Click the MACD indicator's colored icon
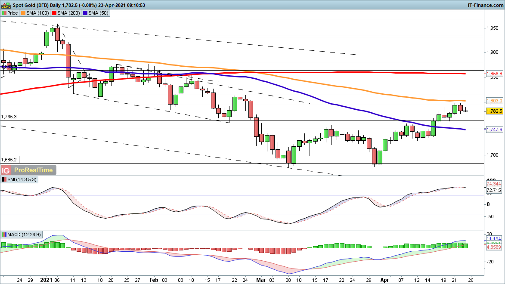This screenshot has height=284, width=505. (x=4, y=235)
